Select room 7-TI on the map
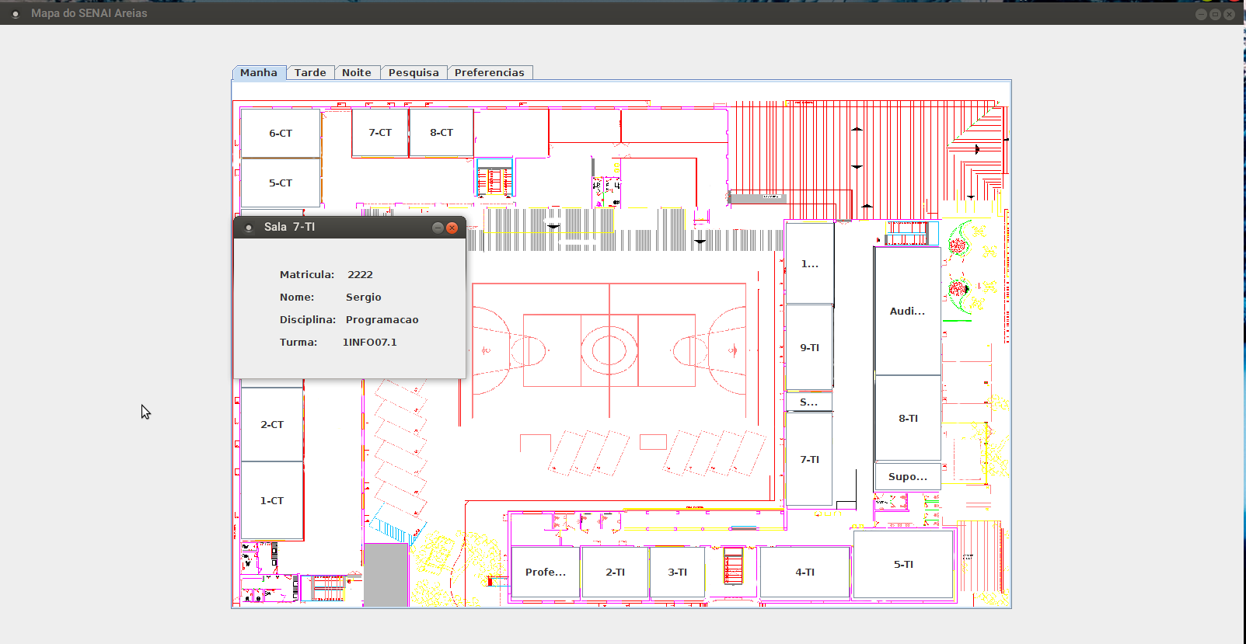 (x=809, y=459)
